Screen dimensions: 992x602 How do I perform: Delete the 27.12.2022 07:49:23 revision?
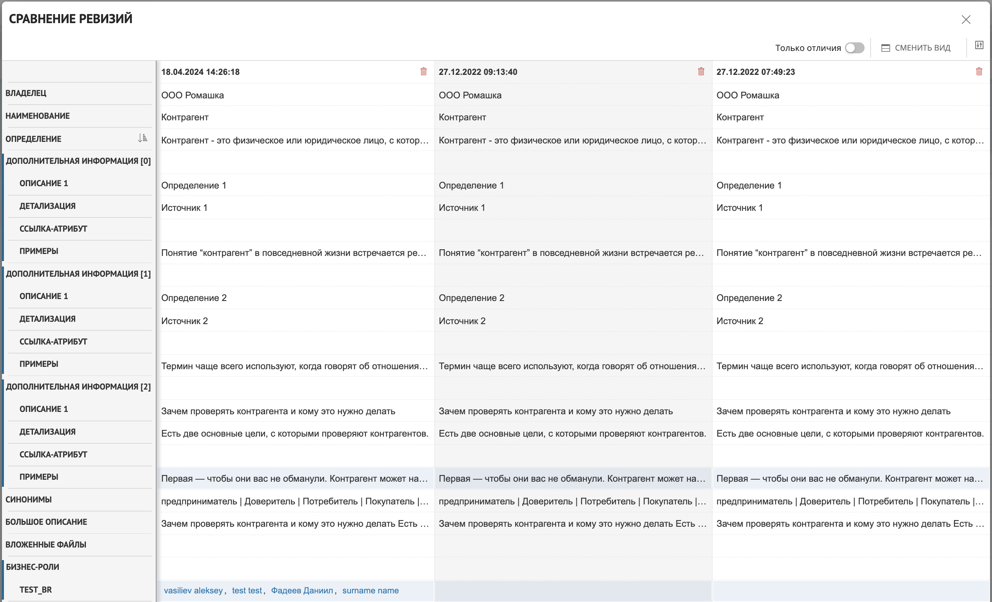(979, 72)
